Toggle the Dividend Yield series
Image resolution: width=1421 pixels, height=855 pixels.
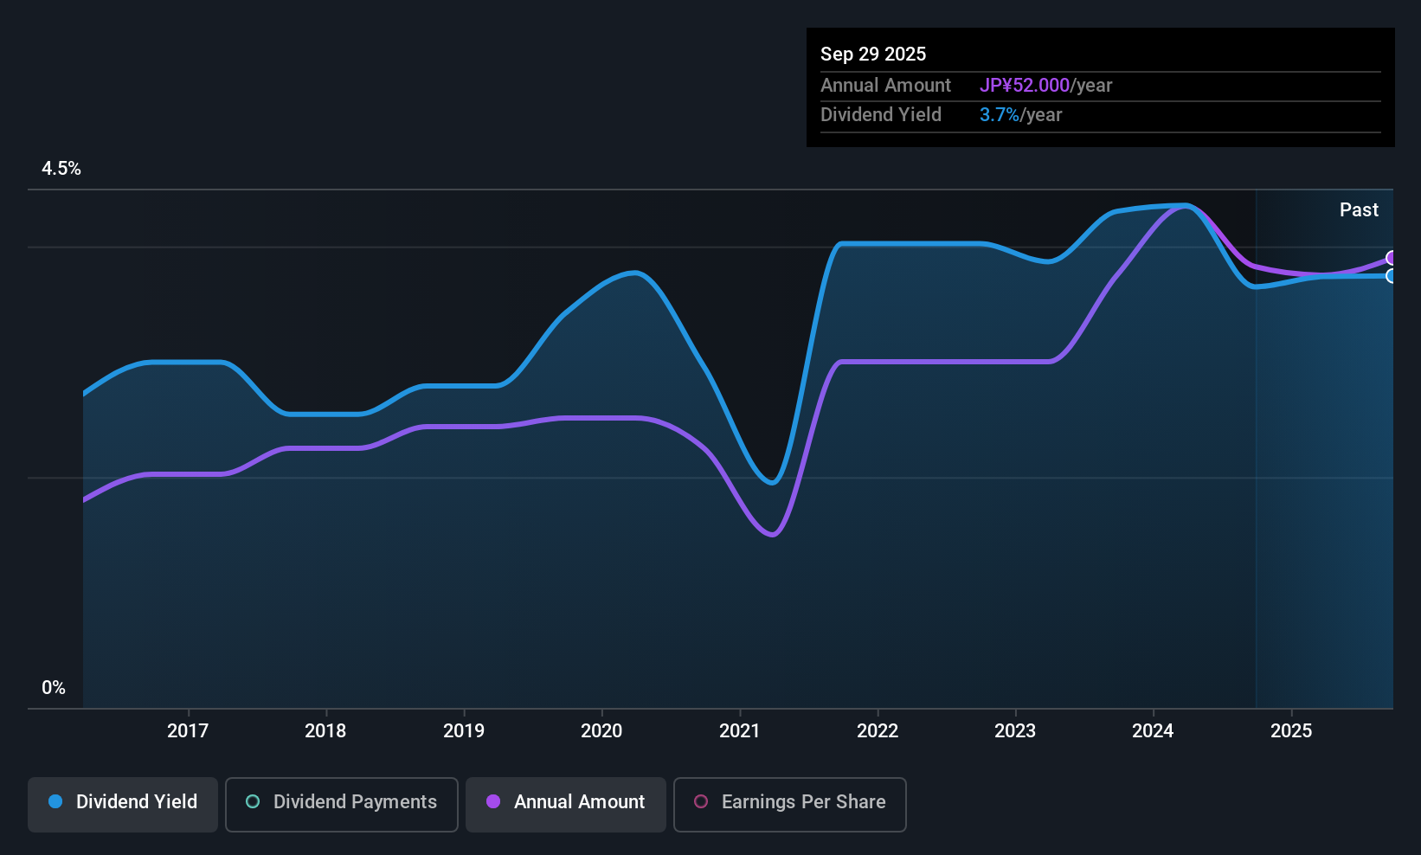tap(123, 805)
